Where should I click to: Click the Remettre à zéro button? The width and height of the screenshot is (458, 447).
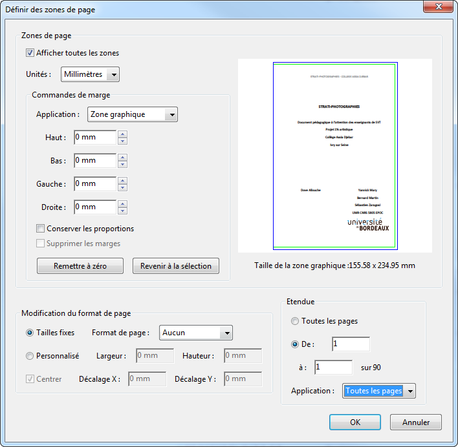pyautogui.click(x=80, y=266)
